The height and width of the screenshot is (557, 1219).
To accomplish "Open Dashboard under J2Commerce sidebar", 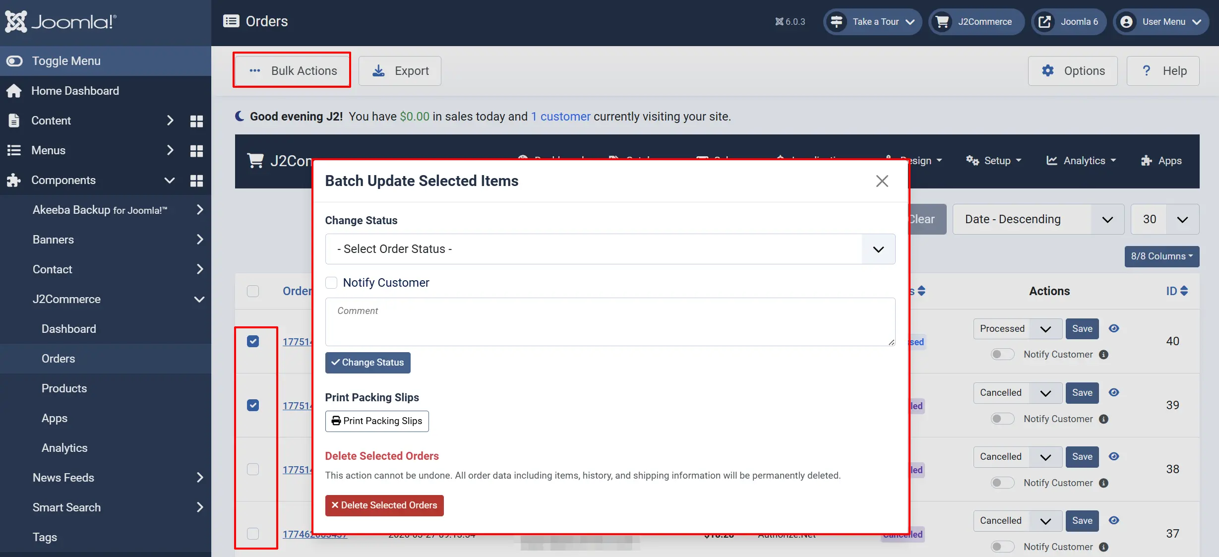I will (x=69, y=329).
